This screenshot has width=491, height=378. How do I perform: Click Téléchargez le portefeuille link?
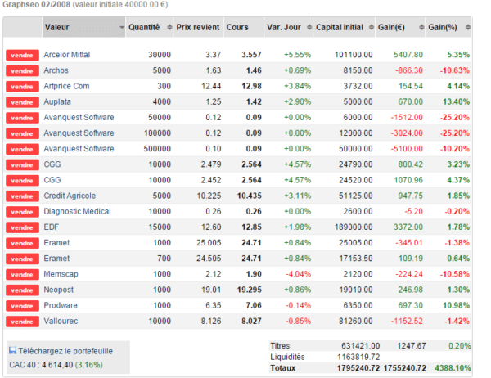click(65, 351)
